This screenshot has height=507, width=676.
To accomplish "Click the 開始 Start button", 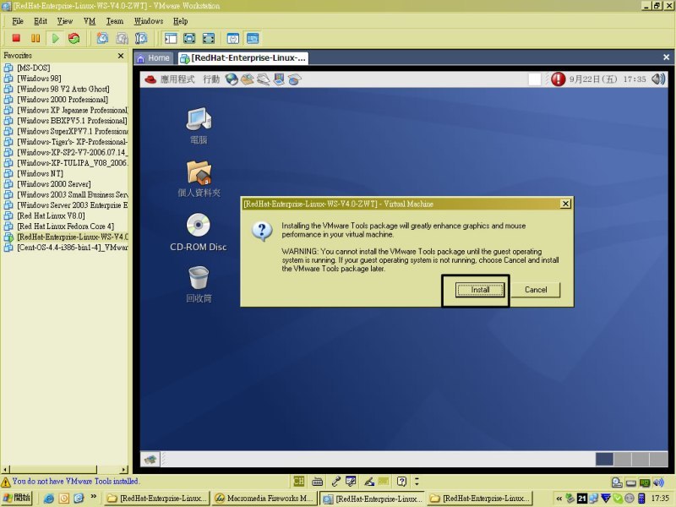I will [x=17, y=498].
